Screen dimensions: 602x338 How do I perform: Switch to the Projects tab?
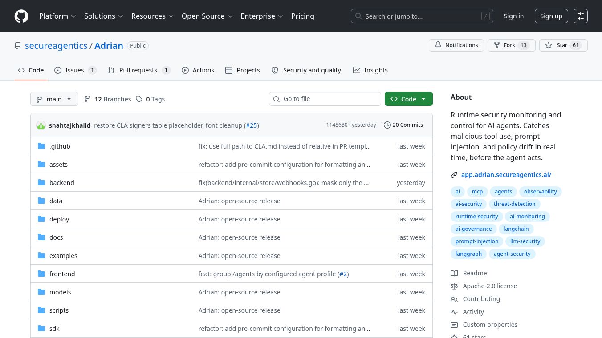(243, 70)
